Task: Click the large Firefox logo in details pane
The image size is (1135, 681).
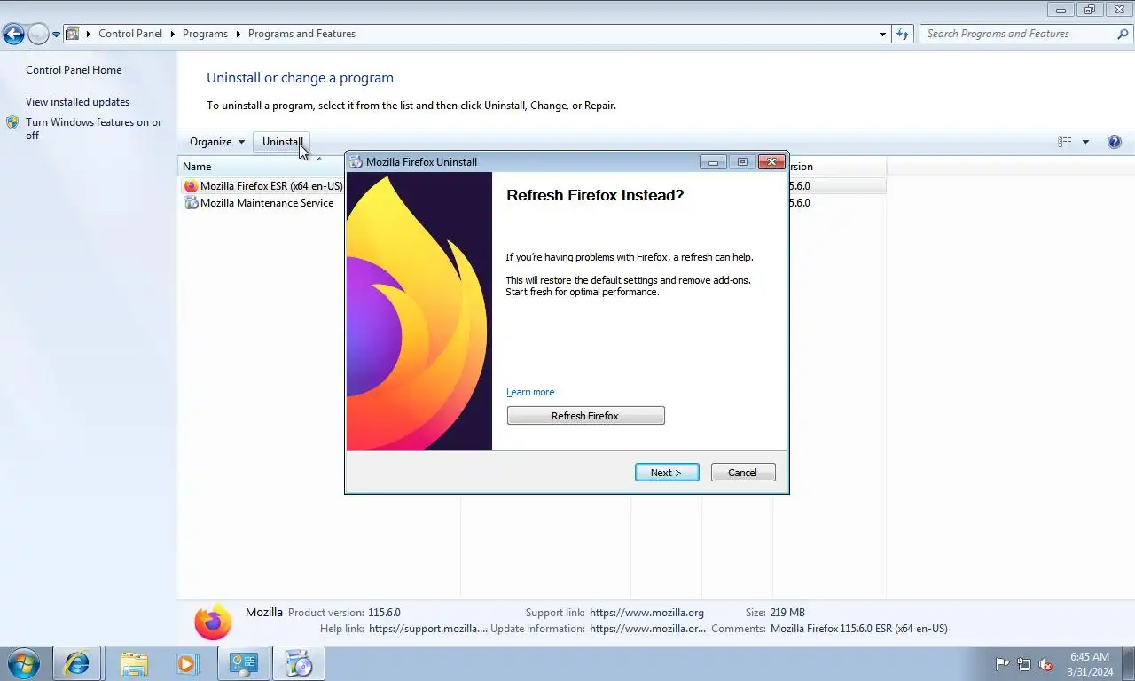Action: [x=213, y=622]
